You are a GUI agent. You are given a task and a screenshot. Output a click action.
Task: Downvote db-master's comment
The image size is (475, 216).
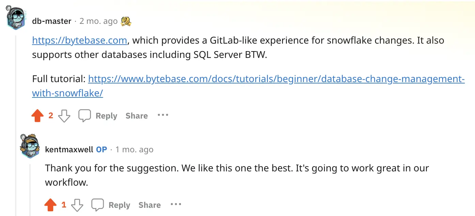(64, 116)
